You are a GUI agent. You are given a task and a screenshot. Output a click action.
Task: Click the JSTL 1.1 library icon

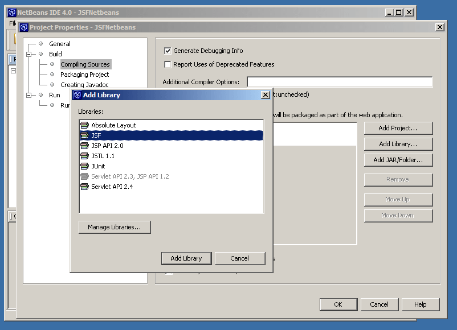pyautogui.click(x=84, y=156)
